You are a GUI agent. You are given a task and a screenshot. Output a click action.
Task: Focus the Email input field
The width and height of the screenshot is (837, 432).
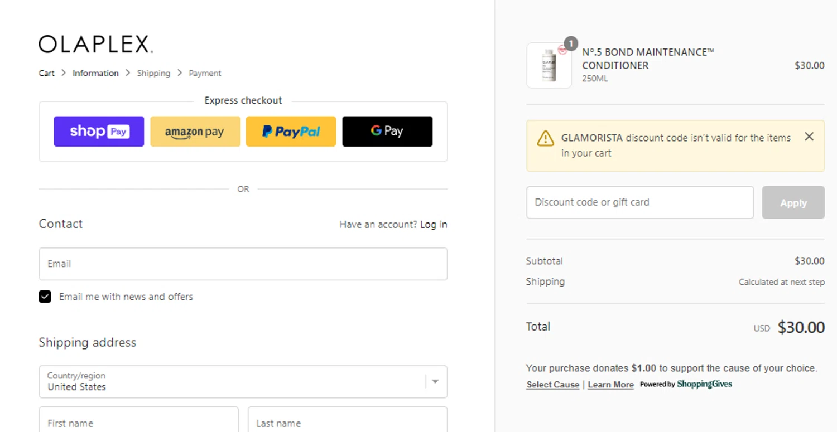[243, 264]
